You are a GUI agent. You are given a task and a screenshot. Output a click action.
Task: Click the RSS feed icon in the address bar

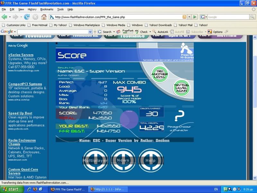(x=184, y=17)
